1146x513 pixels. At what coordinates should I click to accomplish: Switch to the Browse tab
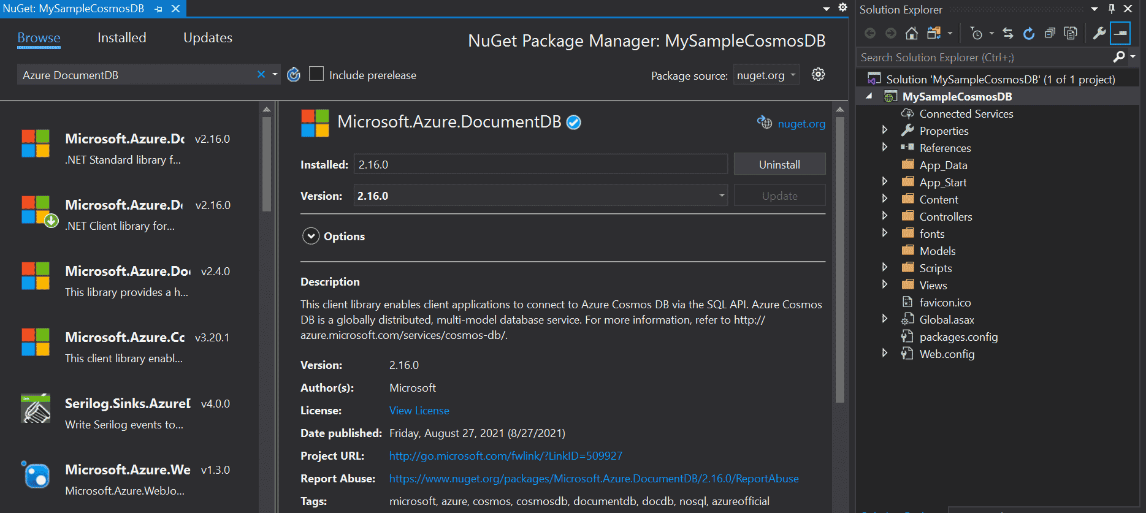tap(39, 38)
